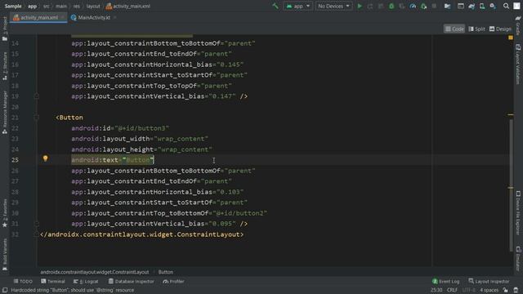This screenshot has width=523, height=294.
Task: Click the Make Project hammer icon
Action: (275, 6)
